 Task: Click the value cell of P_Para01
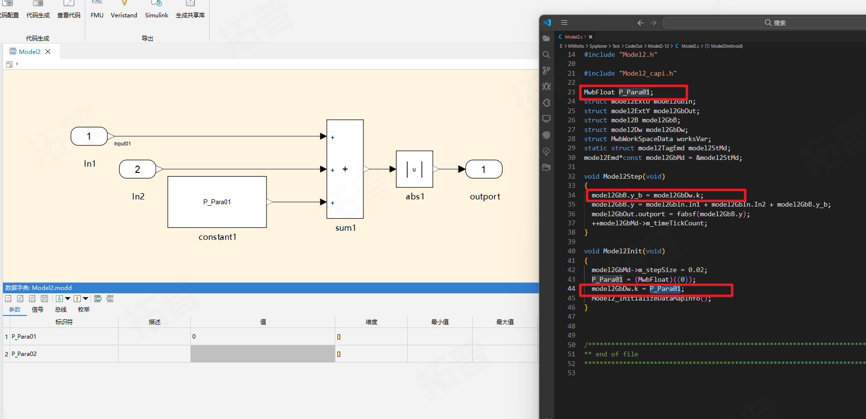[x=263, y=337]
